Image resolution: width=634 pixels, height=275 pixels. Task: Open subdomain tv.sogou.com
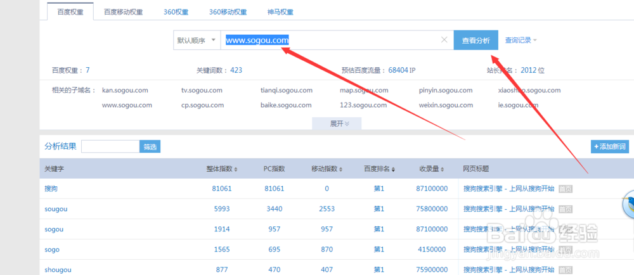202,90
